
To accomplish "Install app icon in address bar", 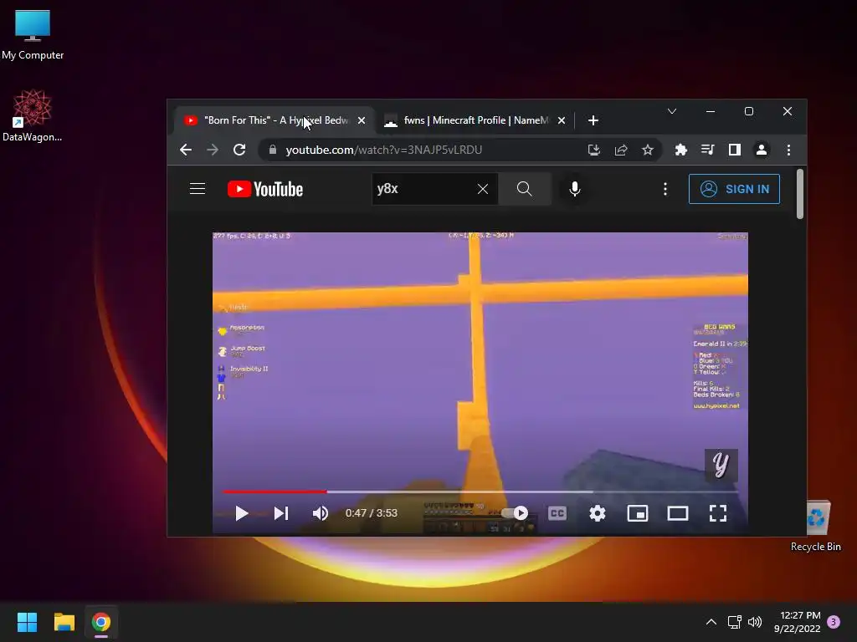I will coord(594,150).
